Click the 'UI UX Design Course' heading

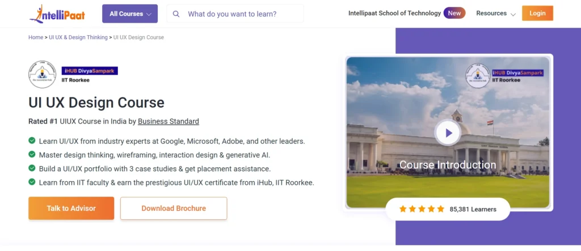coord(96,103)
